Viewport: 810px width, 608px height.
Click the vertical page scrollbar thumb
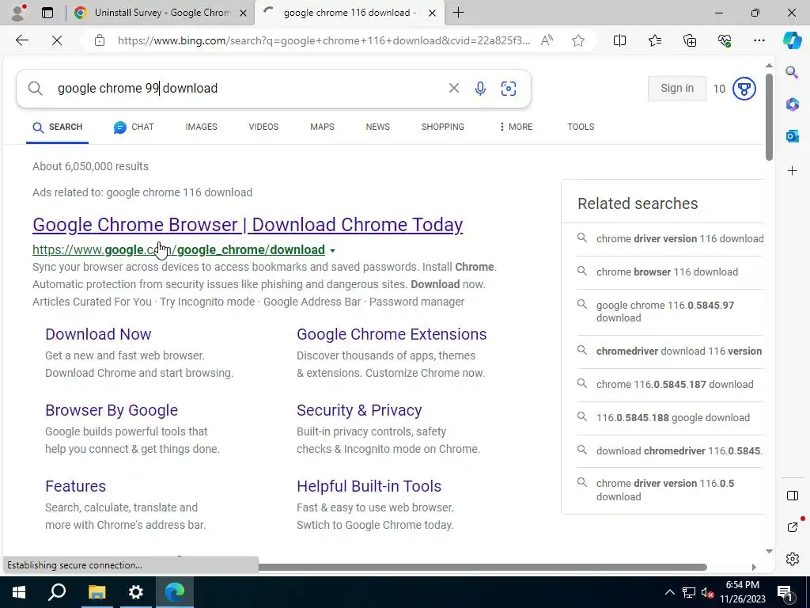pos(769,117)
